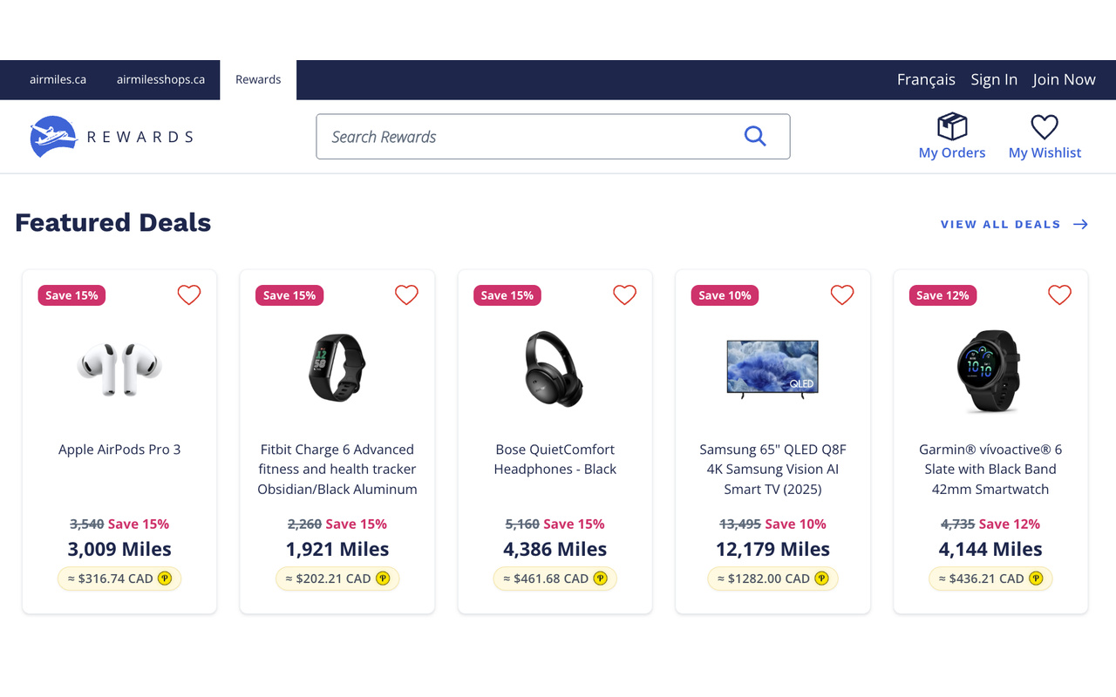This screenshot has height=697, width=1116.
Task: Click the Save 12% badge on Garmin card
Action: [x=942, y=295]
